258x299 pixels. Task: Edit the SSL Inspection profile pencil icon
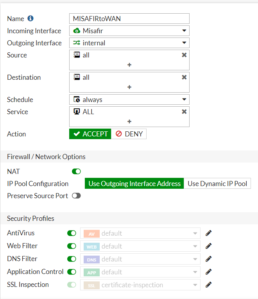[209, 285]
